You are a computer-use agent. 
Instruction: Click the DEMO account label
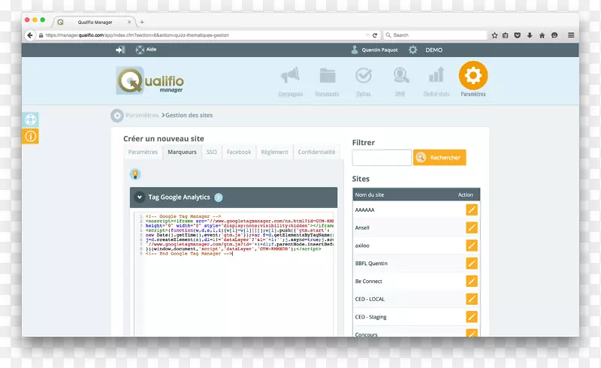point(434,50)
